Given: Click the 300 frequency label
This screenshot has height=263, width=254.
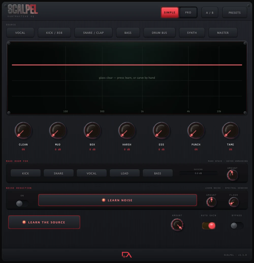Looking at the screenshot, I should tap(102, 111).
